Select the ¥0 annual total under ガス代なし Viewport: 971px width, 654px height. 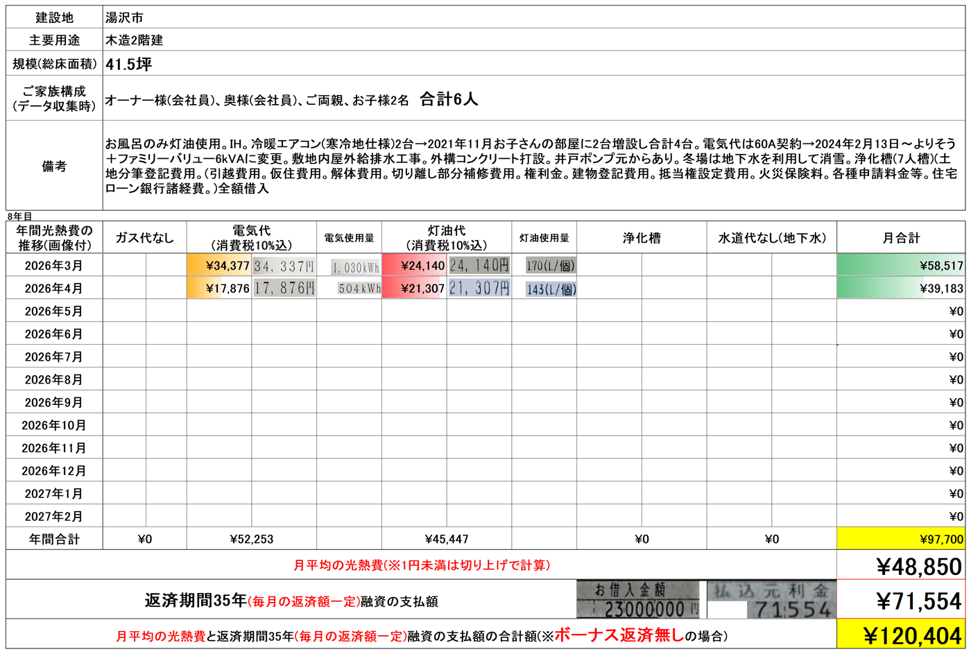[145, 539]
